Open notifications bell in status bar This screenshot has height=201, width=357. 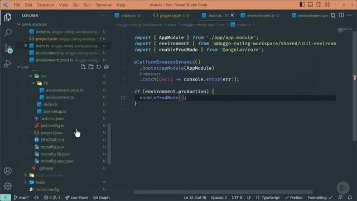(350, 198)
